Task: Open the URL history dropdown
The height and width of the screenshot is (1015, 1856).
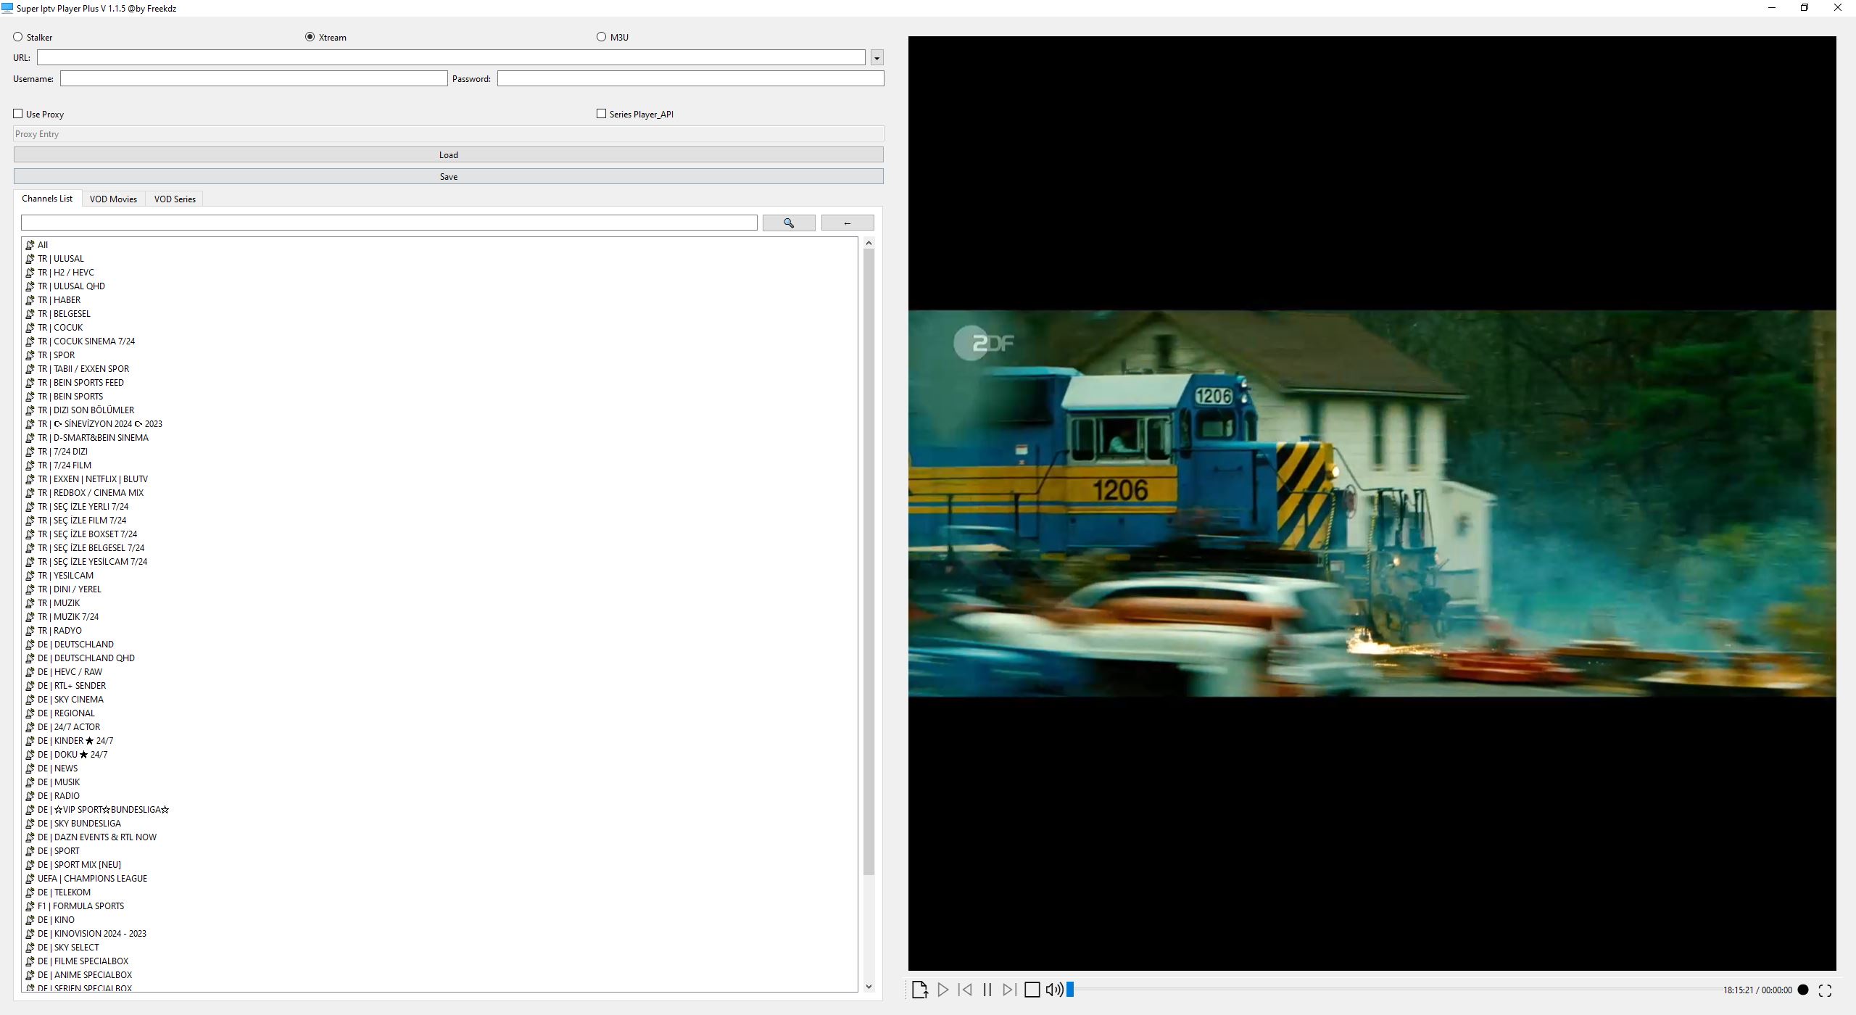Action: point(877,58)
